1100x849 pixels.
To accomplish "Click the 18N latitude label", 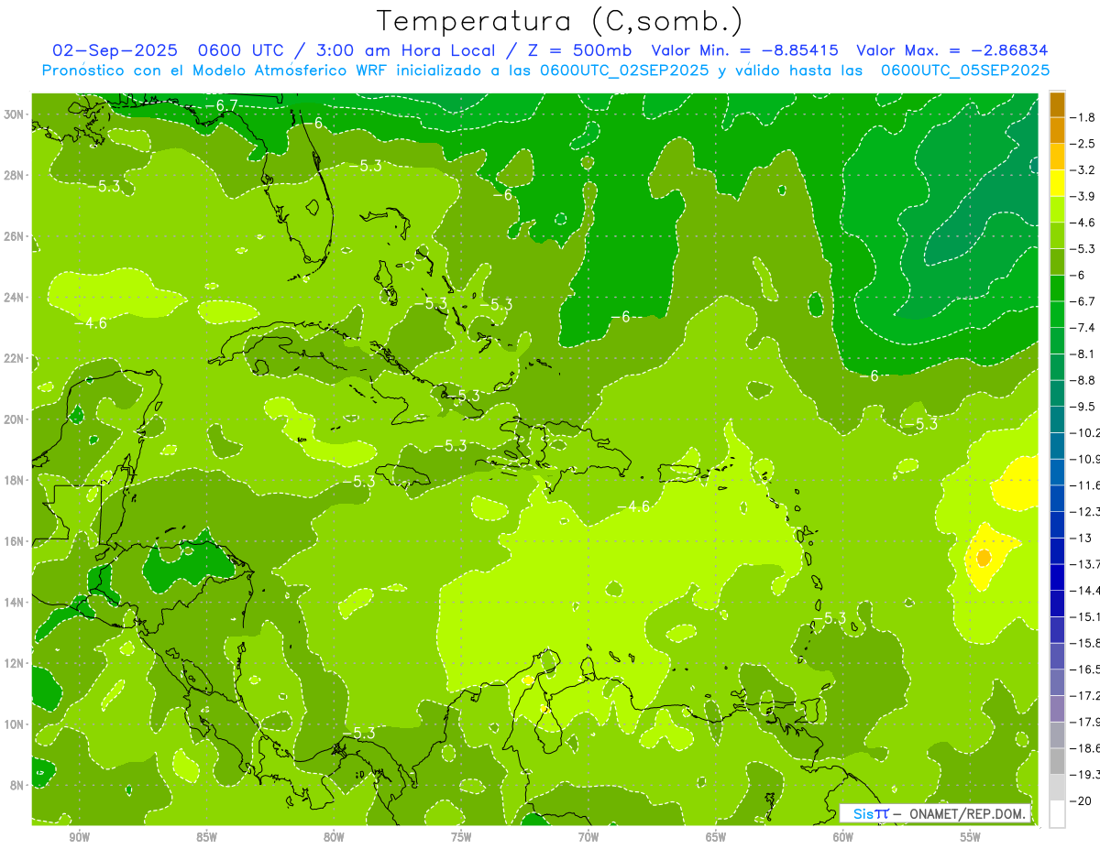I will (x=16, y=480).
